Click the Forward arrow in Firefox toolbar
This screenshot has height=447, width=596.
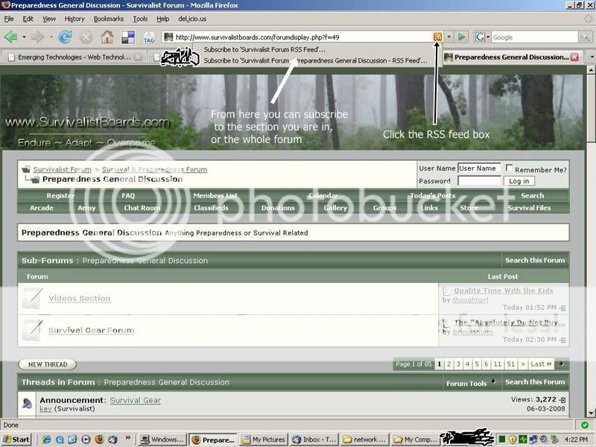click(37, 37)
